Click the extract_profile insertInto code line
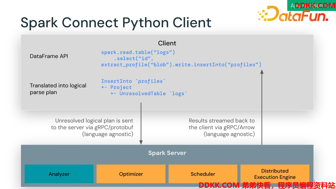 pyautogui.click(x=181, y=65)
